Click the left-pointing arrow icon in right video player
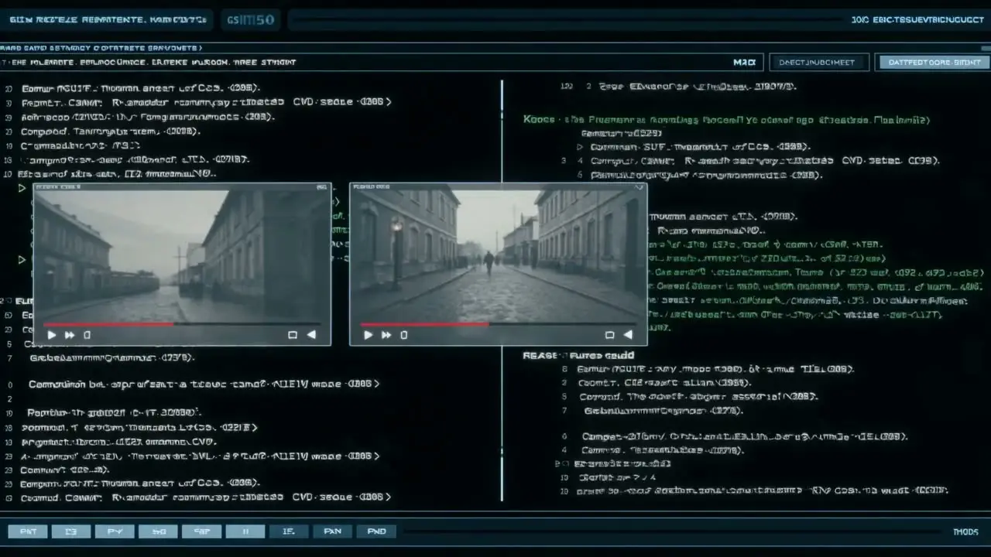Viewport: 991px width, 557px height. point(628,335)
